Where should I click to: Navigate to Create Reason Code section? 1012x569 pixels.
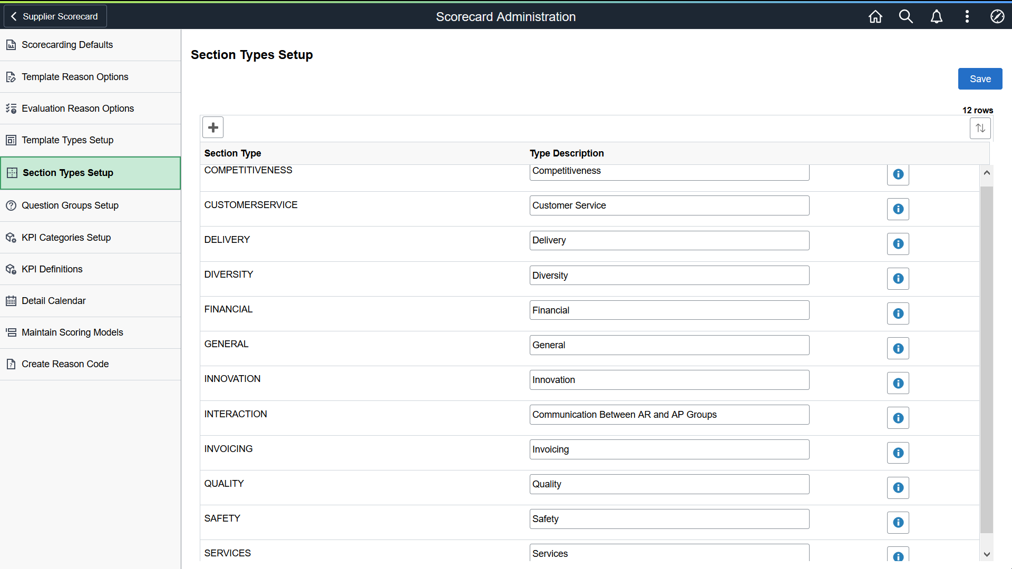(x=65, y=364)
